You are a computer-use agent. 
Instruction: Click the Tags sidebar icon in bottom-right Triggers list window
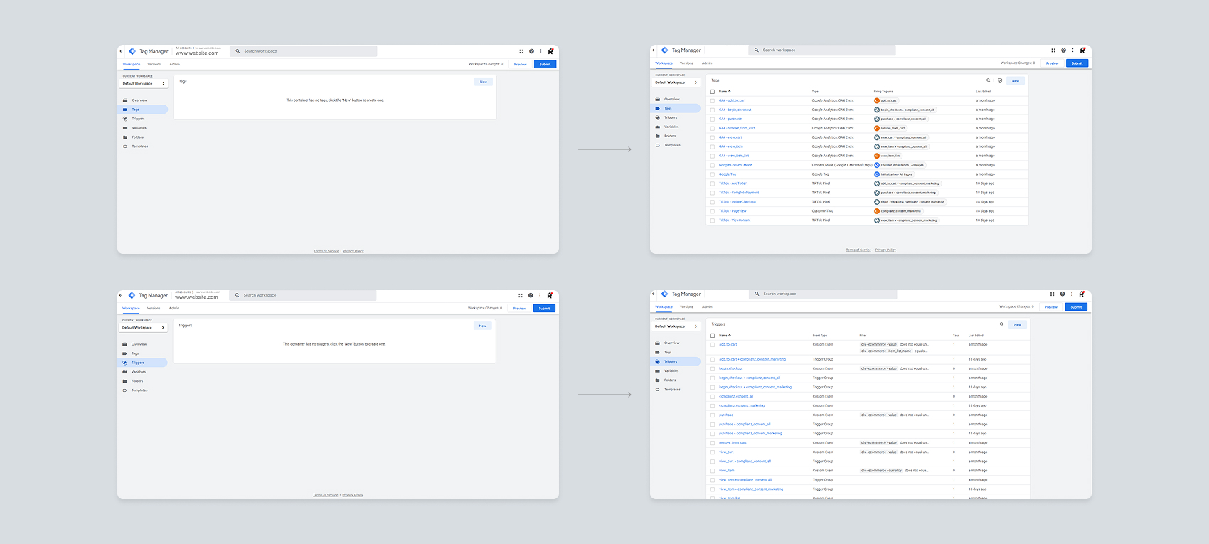pos(658,353)
